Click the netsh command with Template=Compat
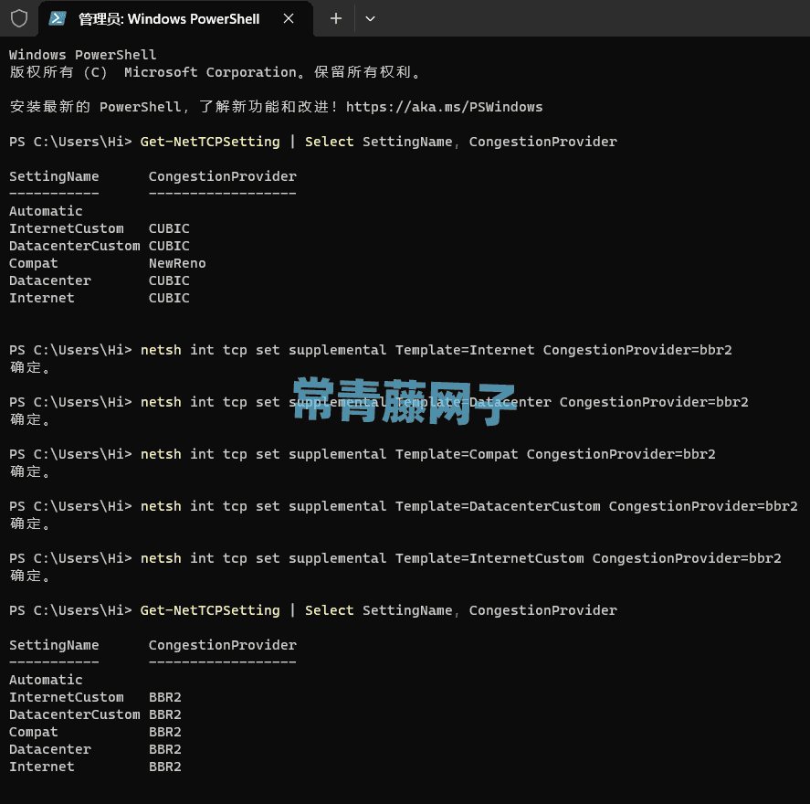Viewport: 810px width, 804px height. [x=363, y=454]
